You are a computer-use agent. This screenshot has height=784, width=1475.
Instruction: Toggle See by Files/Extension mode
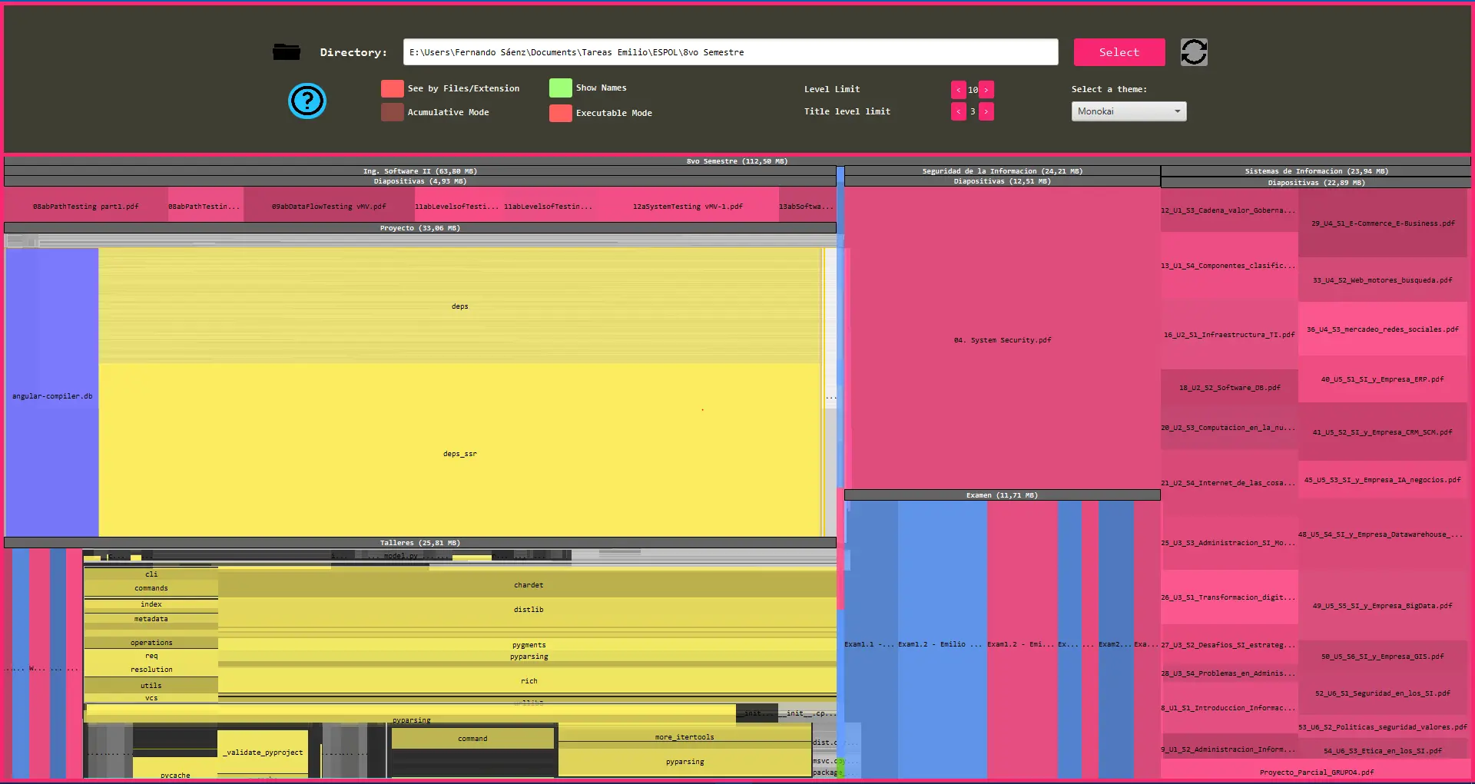(x=392, y=88)
